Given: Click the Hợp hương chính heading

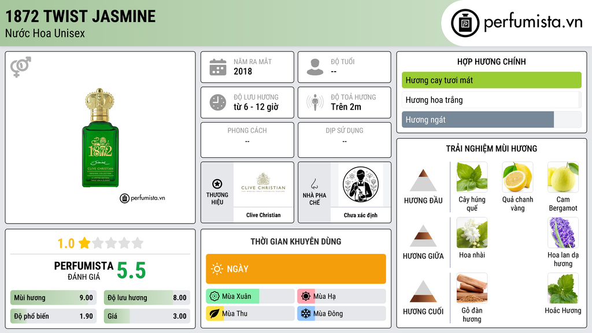Looking at the screenshot, I should (491, 61).
